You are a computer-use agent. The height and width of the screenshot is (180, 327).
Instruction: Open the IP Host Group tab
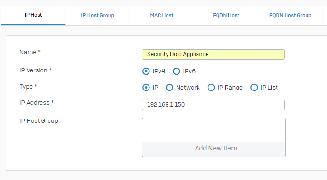pos(98,15)
